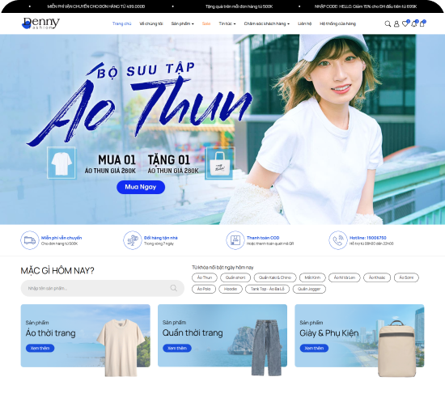
Task: Click the free shipping truck icon
Action: tap(29, 240)
